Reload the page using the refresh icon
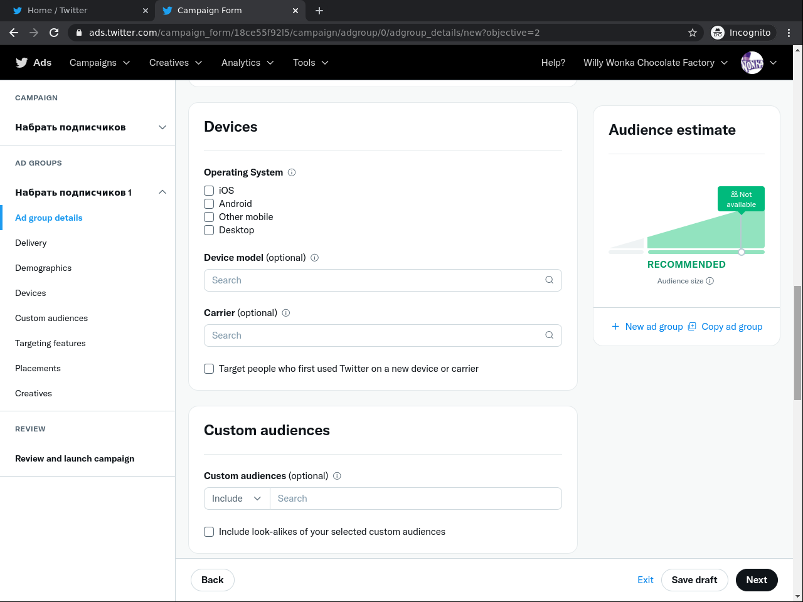The image size is (803, 602). pos(54,33)
